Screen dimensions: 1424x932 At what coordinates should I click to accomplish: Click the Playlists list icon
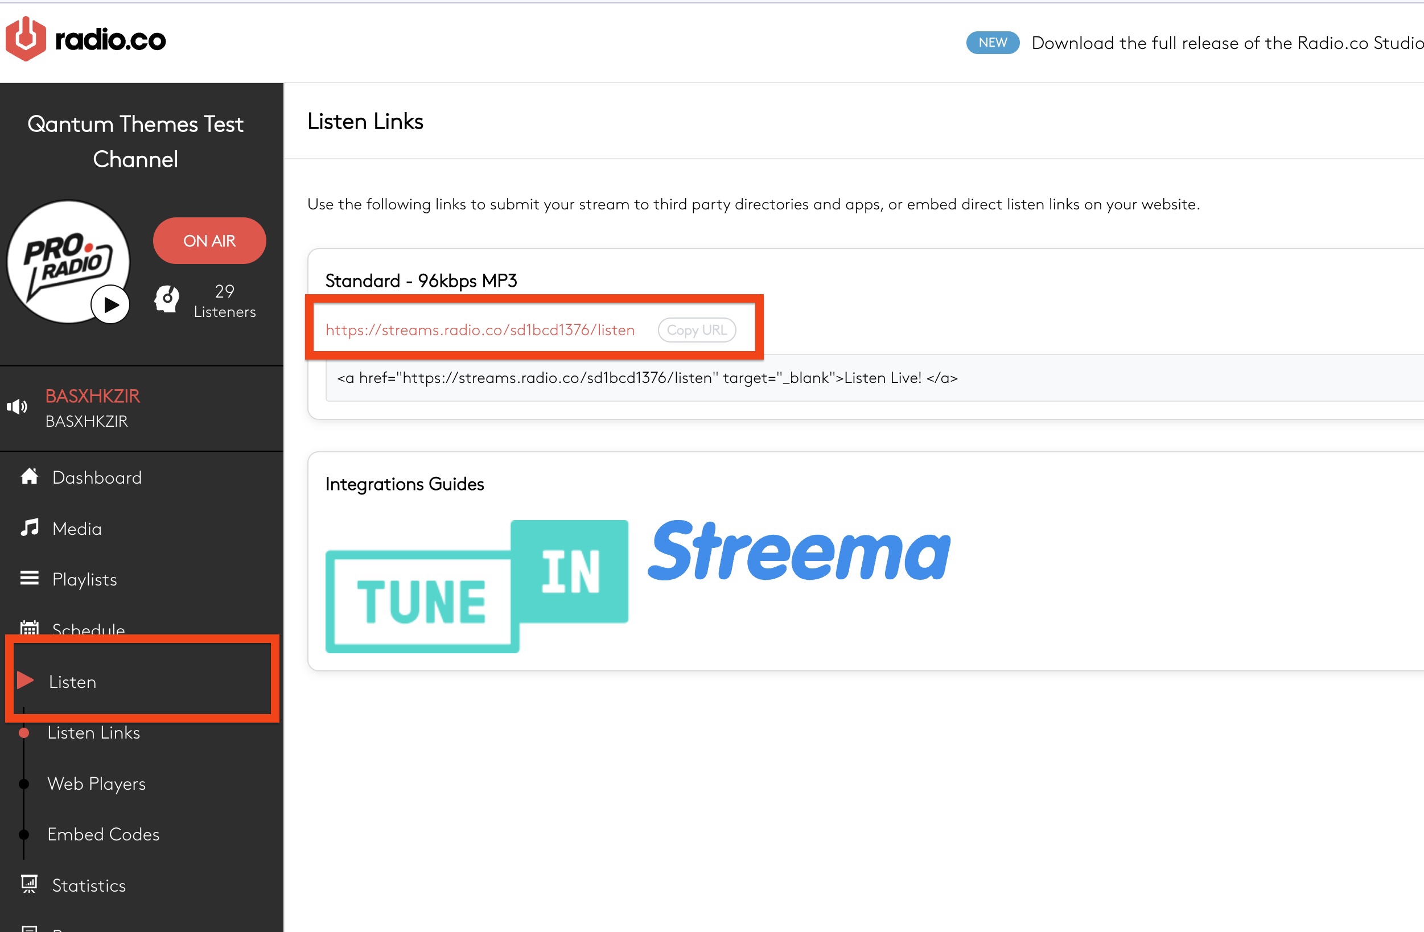(x=30, y=579)
